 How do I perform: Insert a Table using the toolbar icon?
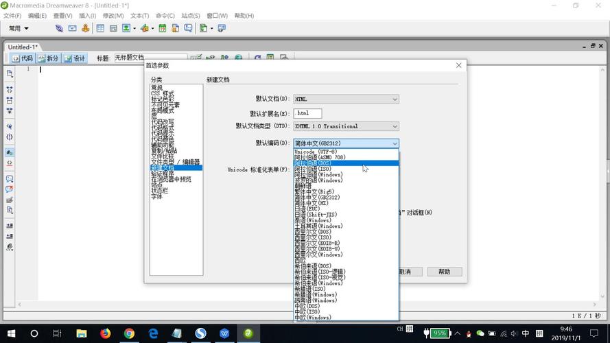[x=100, y=28]
